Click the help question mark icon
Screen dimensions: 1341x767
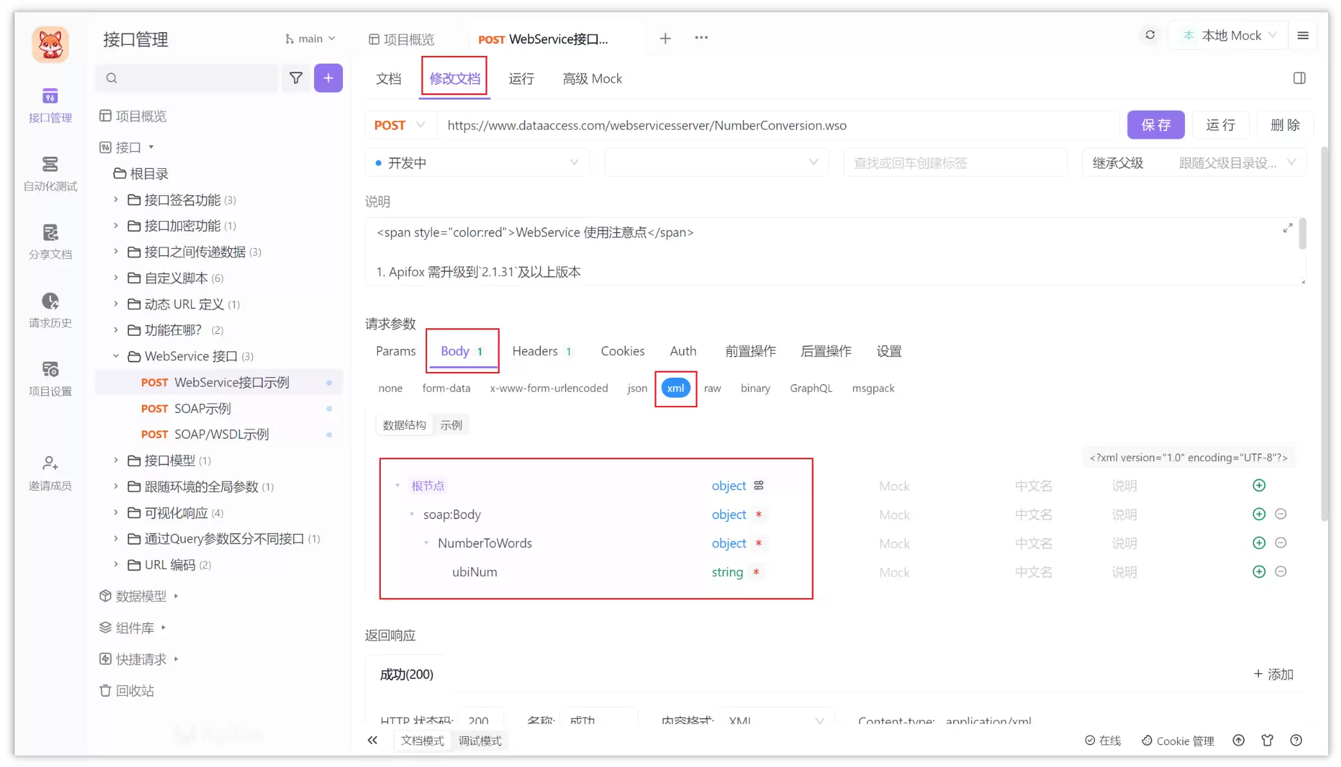1296,741
